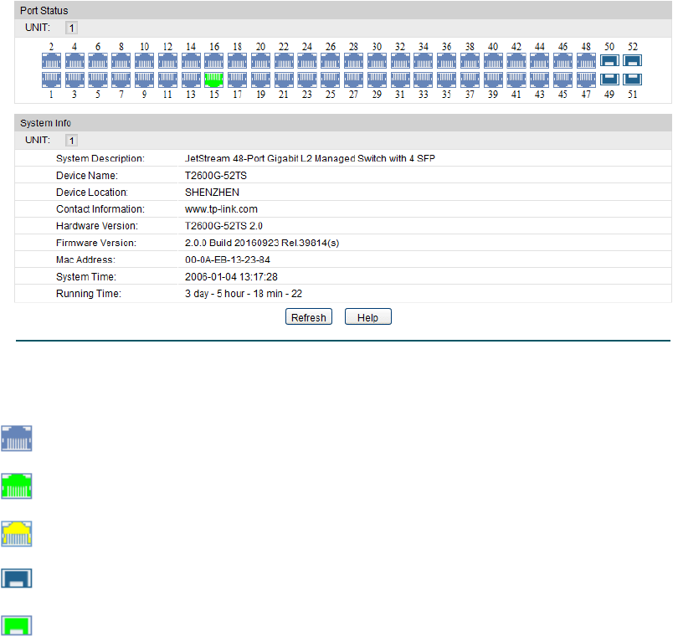Click the Device Name value T2600G-52TS

tap(216, 176)
